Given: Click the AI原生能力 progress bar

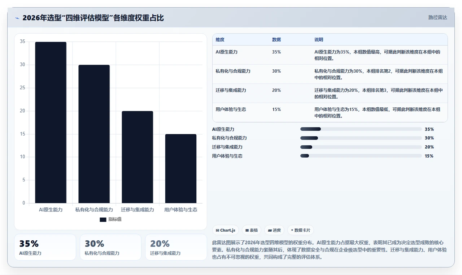Looking at the screenshot, I should click(x=361, y=129).
